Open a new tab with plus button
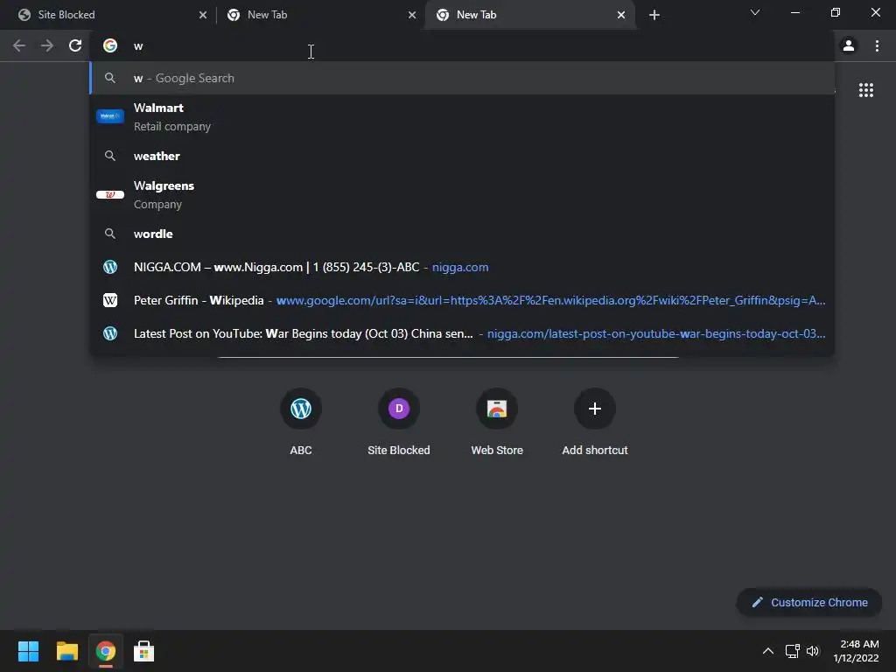Viewport: 896px width, 672px height. [x=654, y=15]
